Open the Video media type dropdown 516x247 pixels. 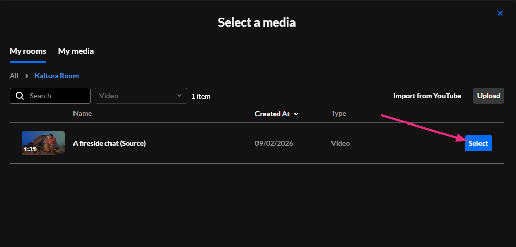tap(137, 96)
